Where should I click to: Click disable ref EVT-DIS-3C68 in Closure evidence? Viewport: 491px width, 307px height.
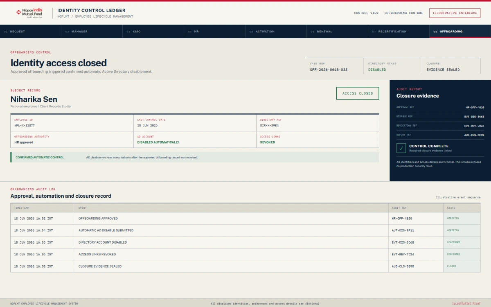click(x=475, y=117)
